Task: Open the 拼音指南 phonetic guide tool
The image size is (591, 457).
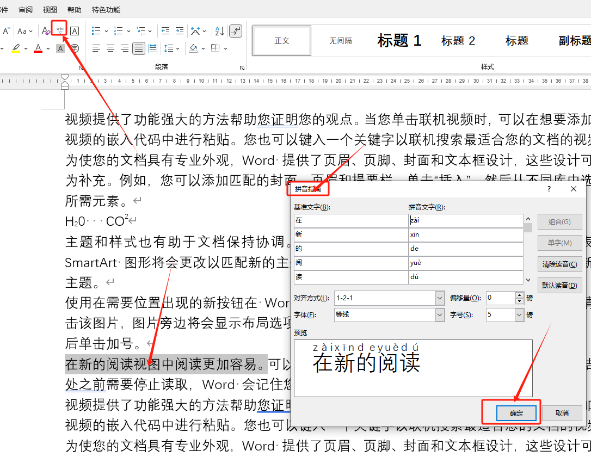Action: pos(60,29)
